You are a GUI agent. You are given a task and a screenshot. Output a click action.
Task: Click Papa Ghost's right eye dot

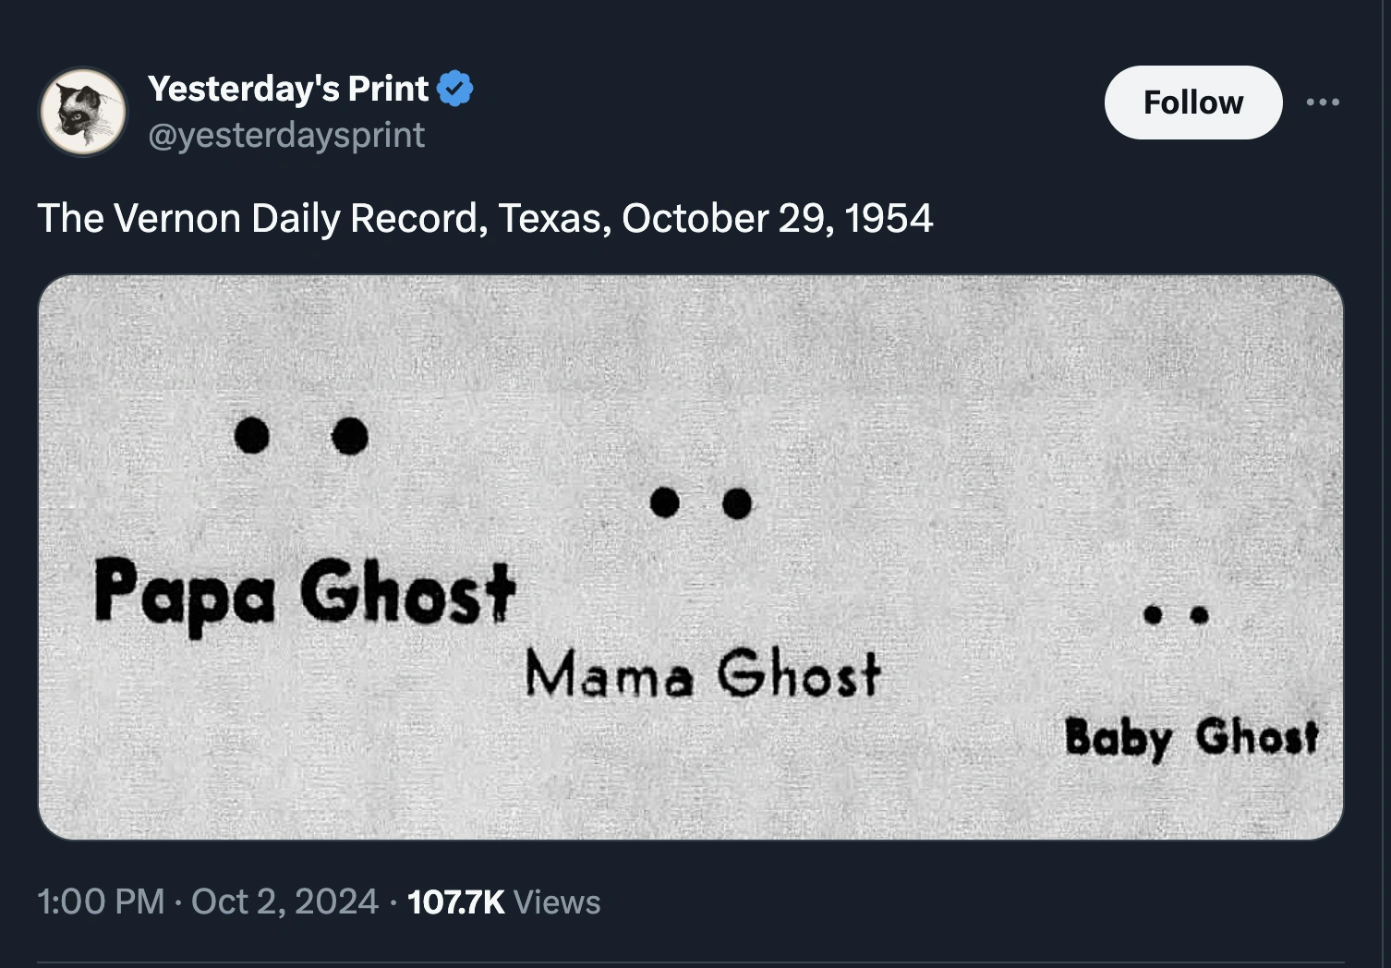(x=350, y=435)
